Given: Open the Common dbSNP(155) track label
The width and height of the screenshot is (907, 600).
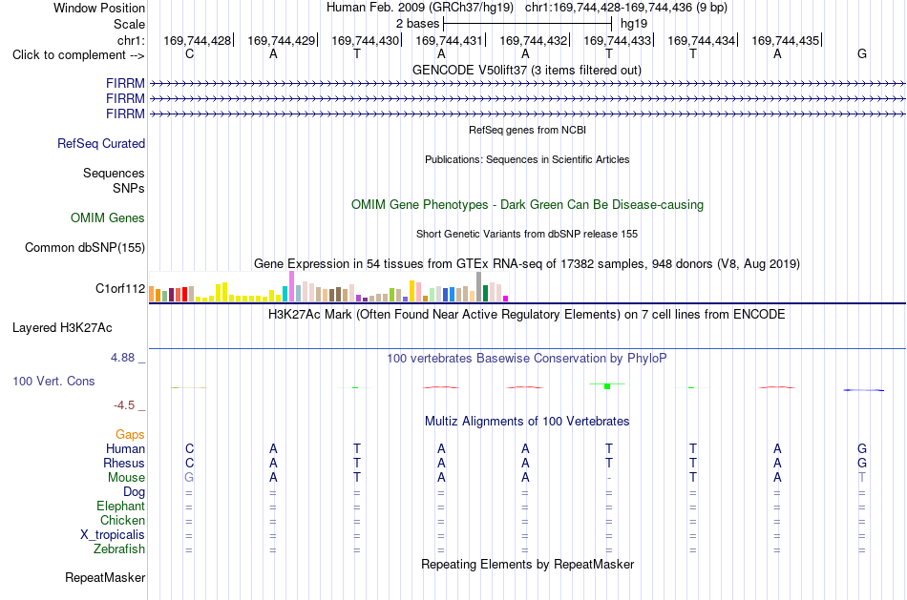Looking at the screenshot, I should [x=84, y=247].
